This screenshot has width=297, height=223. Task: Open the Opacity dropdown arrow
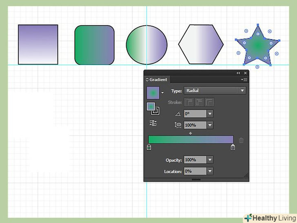210,160
